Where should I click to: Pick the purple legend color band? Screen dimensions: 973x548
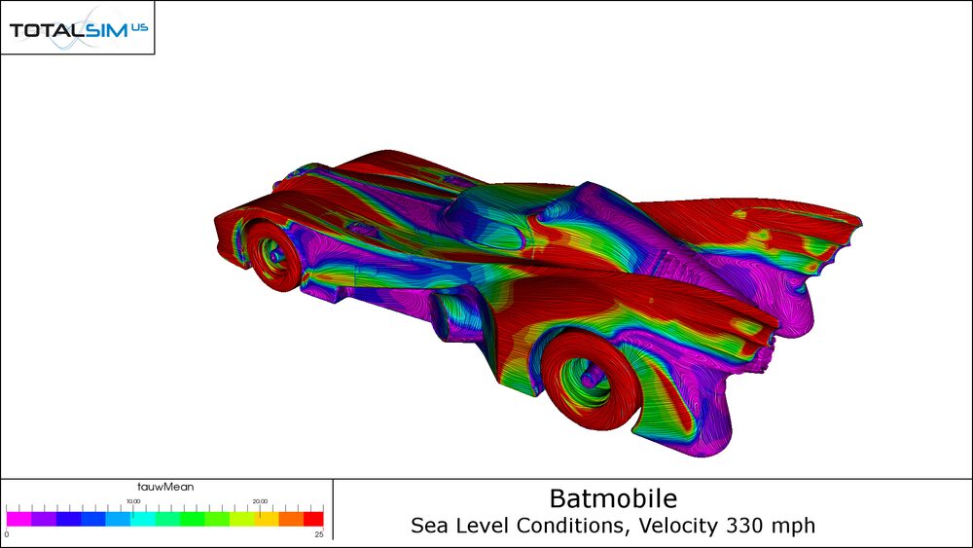click(x=44, y=519)
